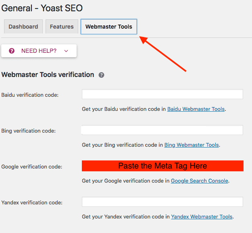
Task: Switch to the Features tab
Action: (62, 27)
